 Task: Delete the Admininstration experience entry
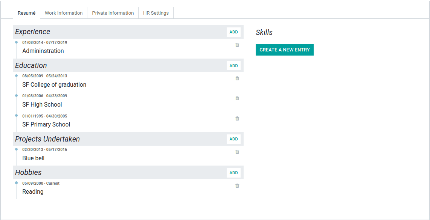(237, 45)
